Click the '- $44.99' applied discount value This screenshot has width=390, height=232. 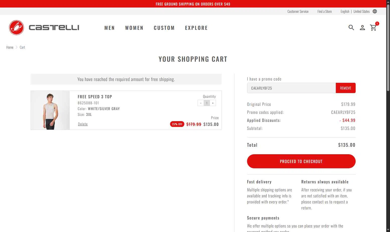click(347, 120)
